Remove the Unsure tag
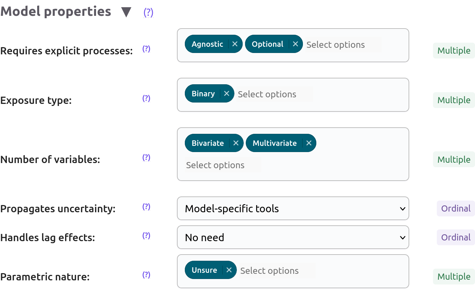475x290 pixels. [x=229, y=270]
